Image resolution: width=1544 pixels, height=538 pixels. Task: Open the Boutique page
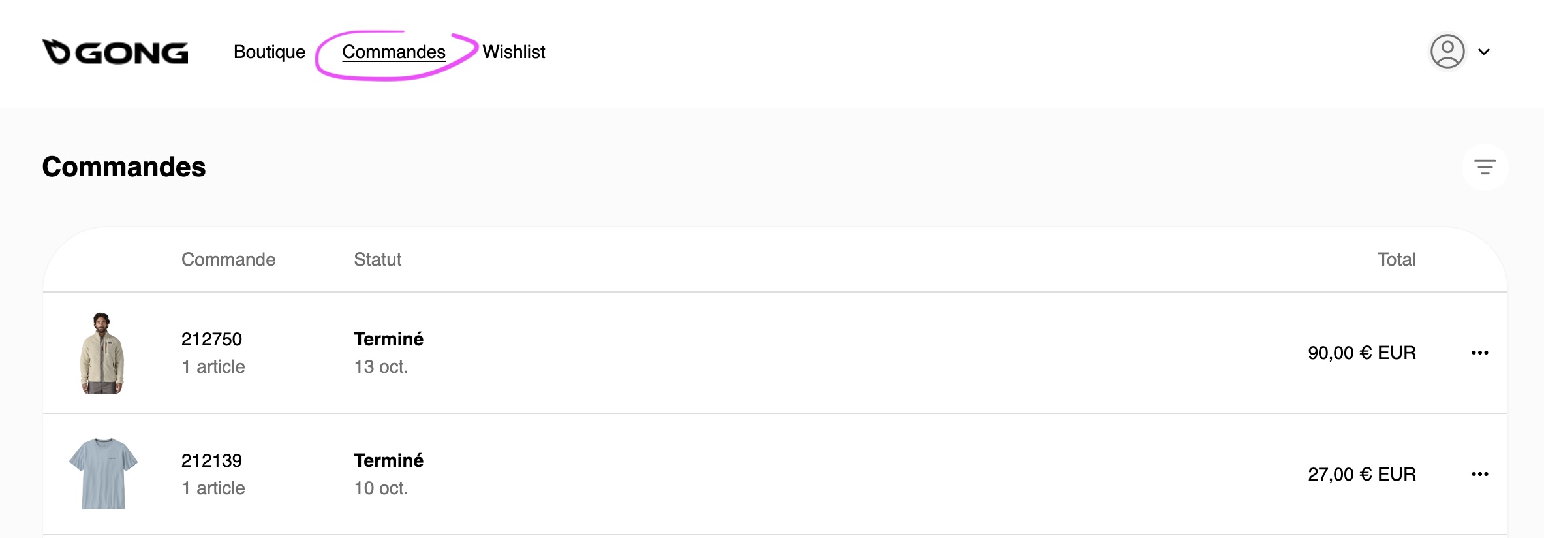(x=269, y=52)
